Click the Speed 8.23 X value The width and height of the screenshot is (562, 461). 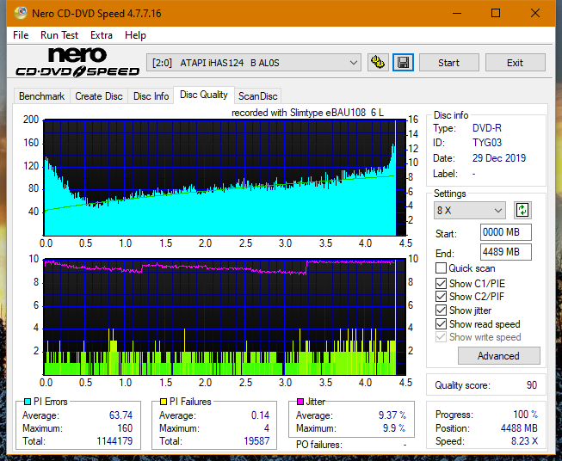(524, 441)
